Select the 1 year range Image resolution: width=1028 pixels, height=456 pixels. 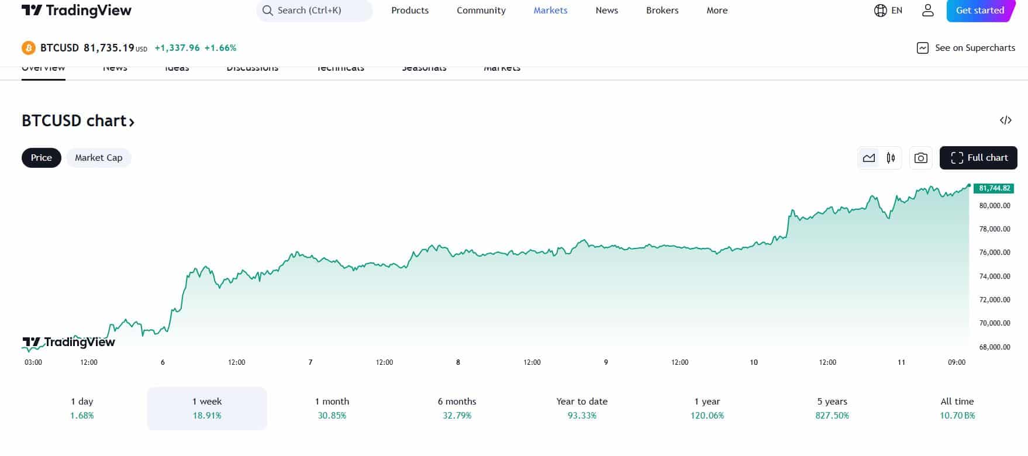pyautogui.click(x=707, y=408)
